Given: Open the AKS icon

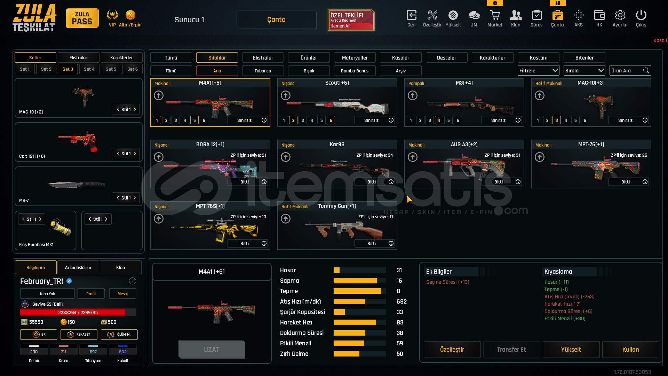Looking at the screenshot, I should click(x=579, y=18).
